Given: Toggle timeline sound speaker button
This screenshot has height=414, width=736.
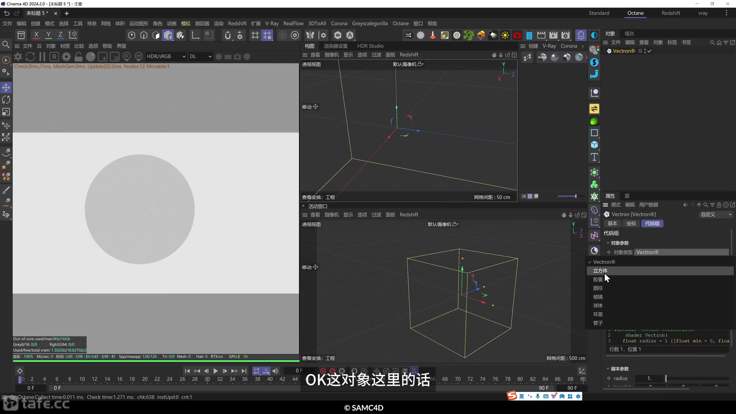Looking at the screenshot, I should (275, 371).
